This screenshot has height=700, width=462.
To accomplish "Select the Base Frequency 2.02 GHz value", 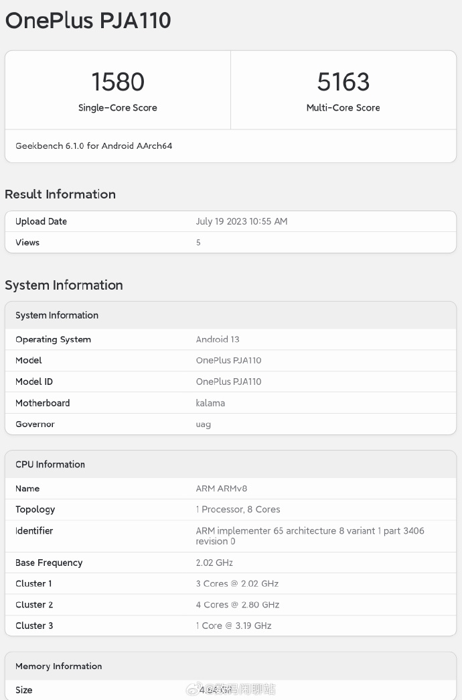I will point(214,563).
